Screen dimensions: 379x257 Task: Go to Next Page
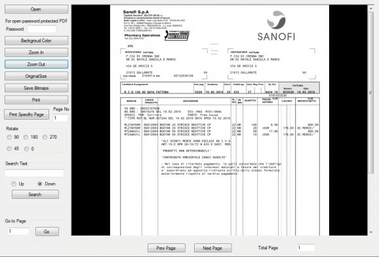pyautogui.click(x=213, y=248)
